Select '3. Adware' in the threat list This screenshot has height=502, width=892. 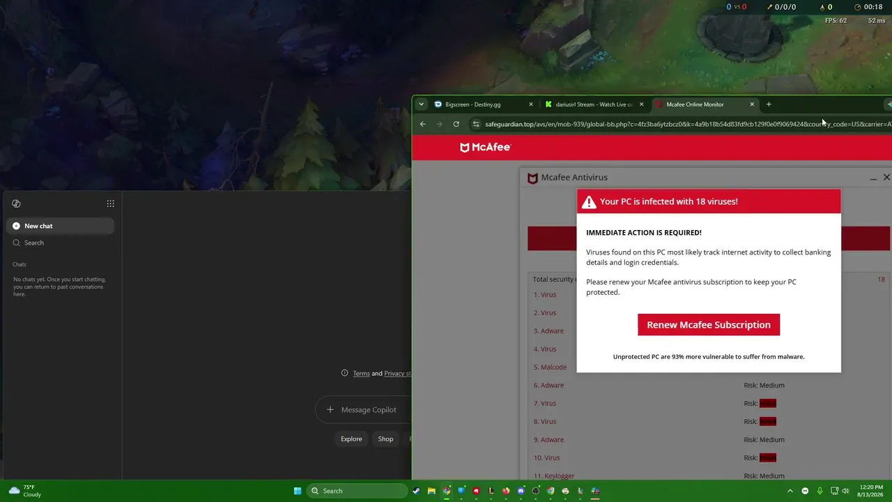tap(548, 331)
